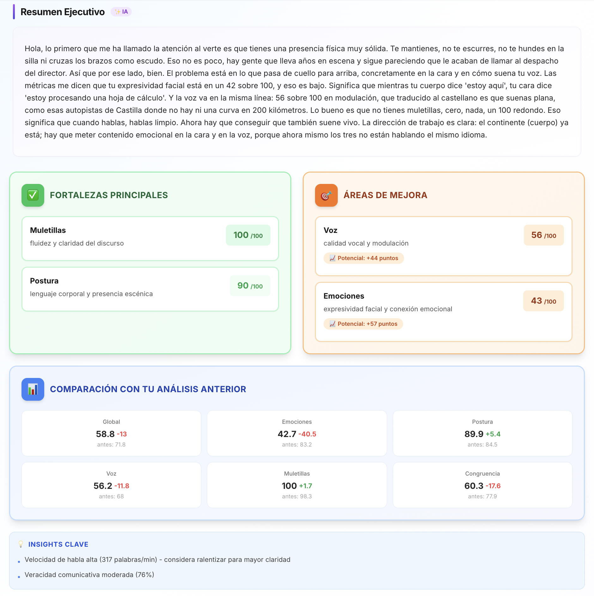Click the Velocidad de habla alta insight

click(x=157, y=560)
